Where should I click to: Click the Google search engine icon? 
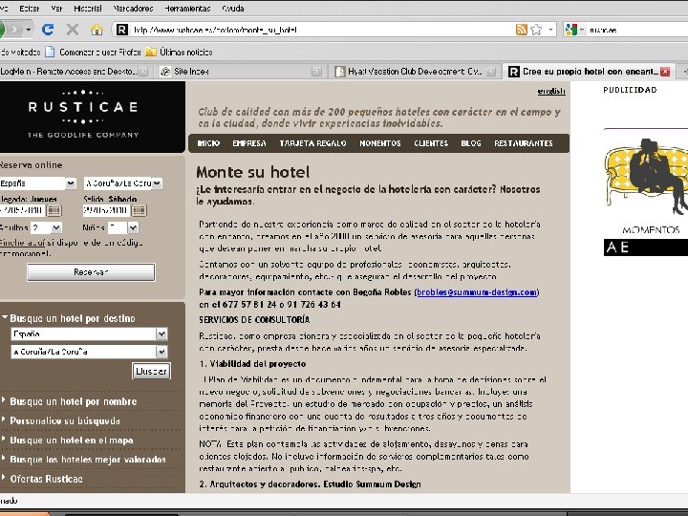click(570, 30)
